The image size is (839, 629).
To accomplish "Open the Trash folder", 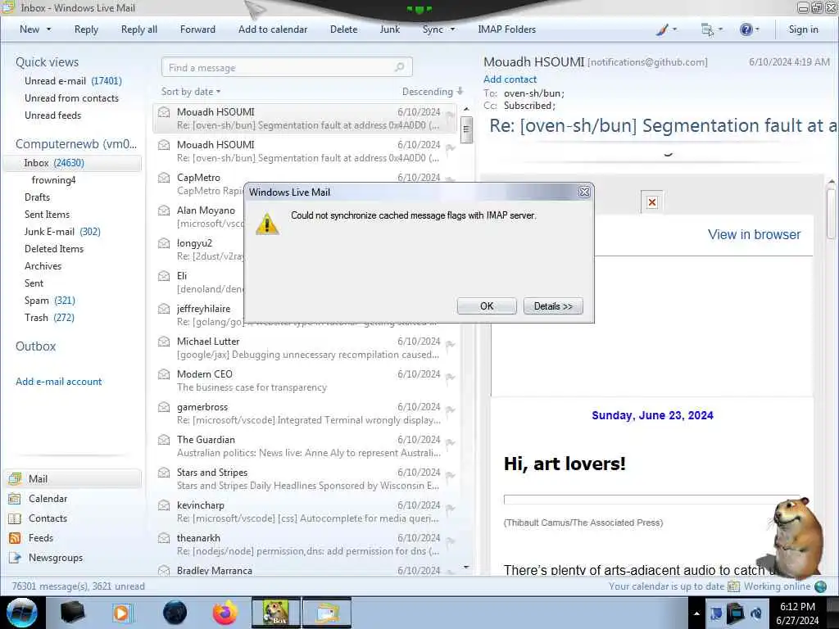I will click(49, 317).
